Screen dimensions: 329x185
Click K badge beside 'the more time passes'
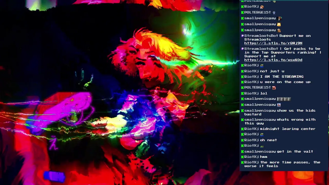[x=242, y=162]
